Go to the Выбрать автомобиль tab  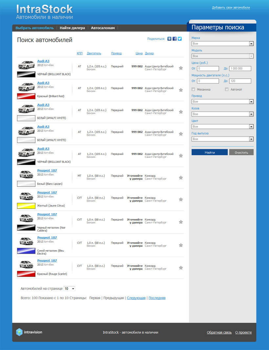tap(34, 28)
